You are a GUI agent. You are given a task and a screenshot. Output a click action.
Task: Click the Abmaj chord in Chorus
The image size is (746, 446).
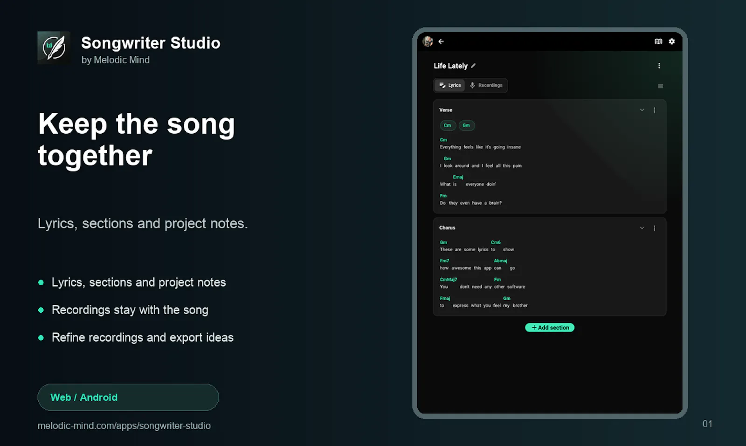(x=501, y=261)
